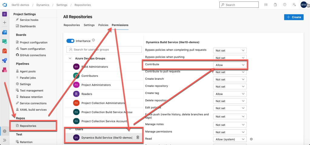This screenshot has width=310, height=145.
Task: Click the Azure DevOps logo
Action: point(5,5)
